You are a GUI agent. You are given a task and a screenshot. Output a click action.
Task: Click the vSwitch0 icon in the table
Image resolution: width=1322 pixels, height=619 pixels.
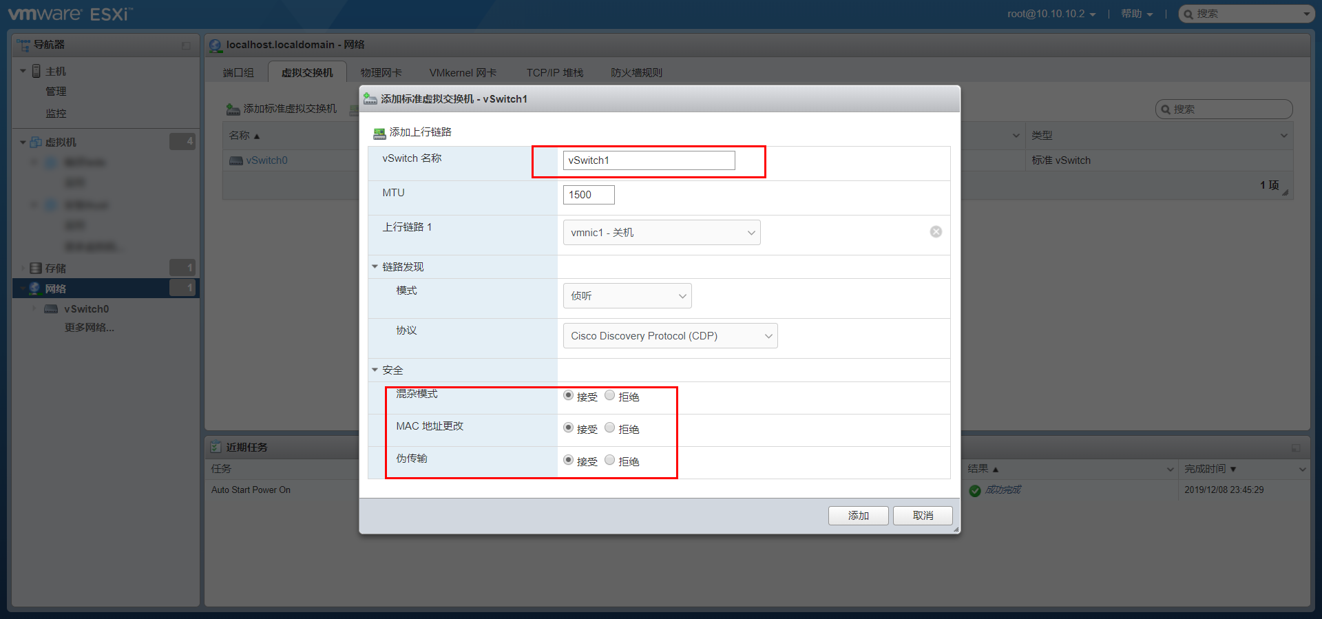click(236, 160)
